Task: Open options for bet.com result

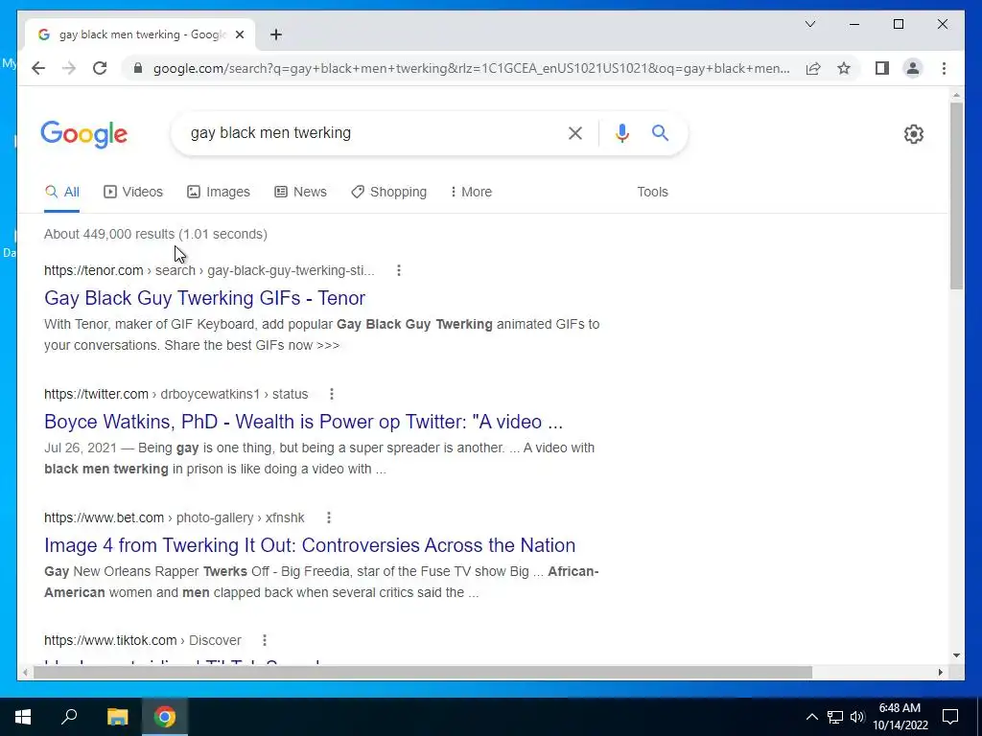Action: coord(329,517)
